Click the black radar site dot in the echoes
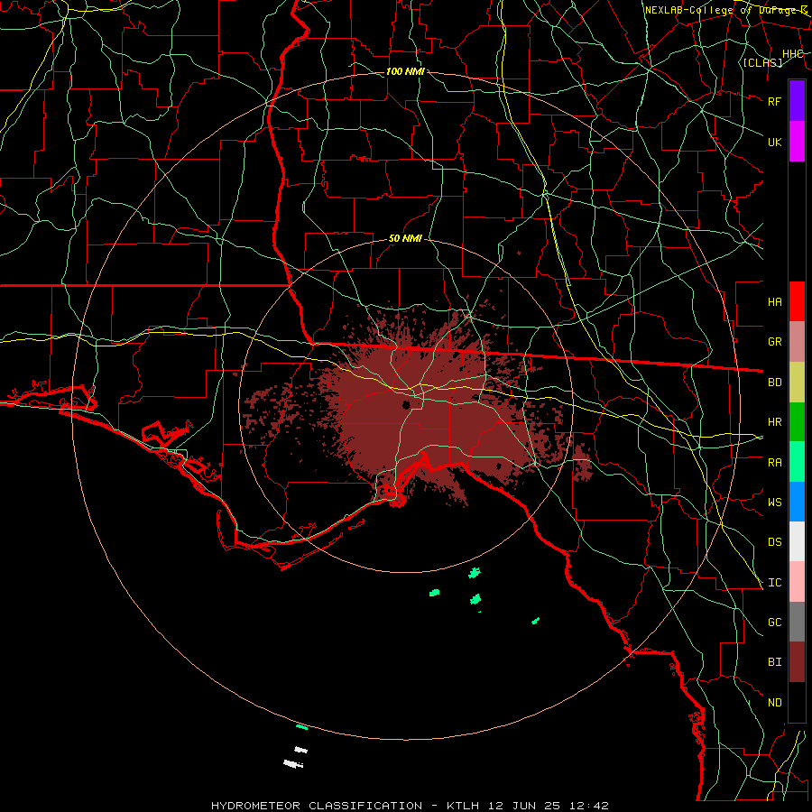Image resolution: width=812 pixels, height=812 pixels. [x=406, y=404]
